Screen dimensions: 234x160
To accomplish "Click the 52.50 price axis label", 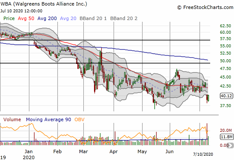I will [x=225, y=53].
